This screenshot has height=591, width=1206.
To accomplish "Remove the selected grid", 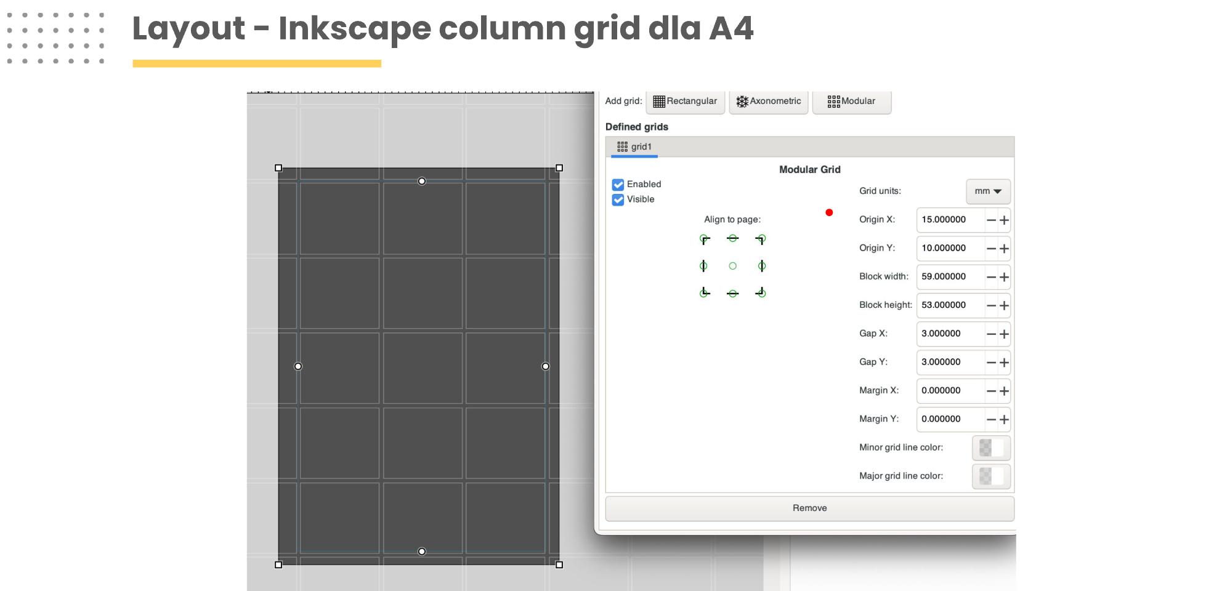I will point(809,509).
